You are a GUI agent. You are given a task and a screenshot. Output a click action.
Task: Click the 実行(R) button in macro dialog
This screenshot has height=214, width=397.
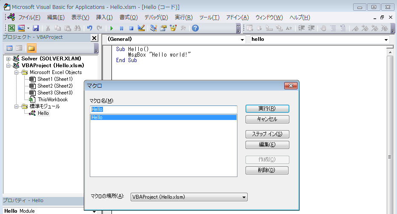pos(267,108)
